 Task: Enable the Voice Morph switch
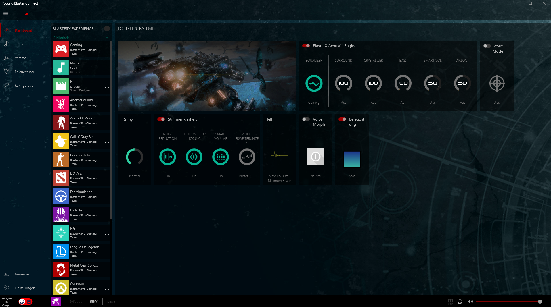click(306, 119)
